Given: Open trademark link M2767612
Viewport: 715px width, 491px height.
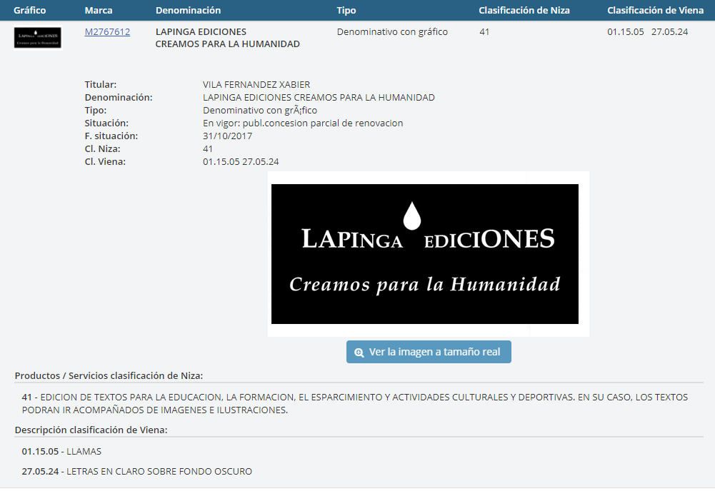Looking at the screenshot, I should [107, 32].
